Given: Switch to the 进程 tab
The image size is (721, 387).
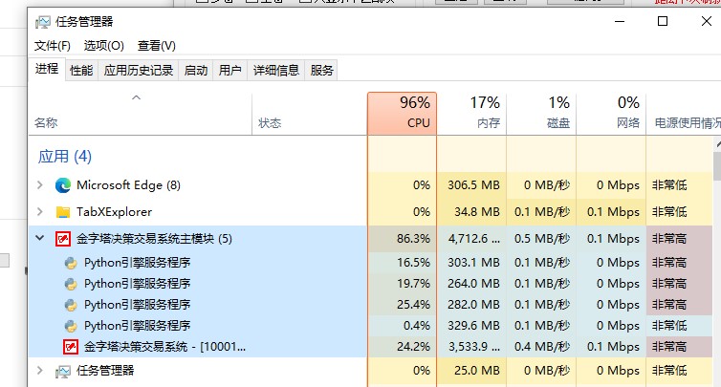Looking at the screenshot, I should (47, 69).
